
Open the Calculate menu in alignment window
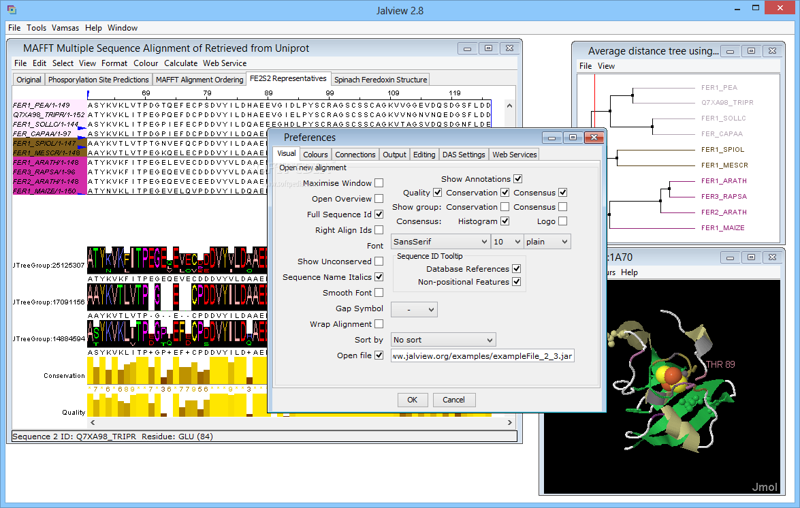[180, 63]
